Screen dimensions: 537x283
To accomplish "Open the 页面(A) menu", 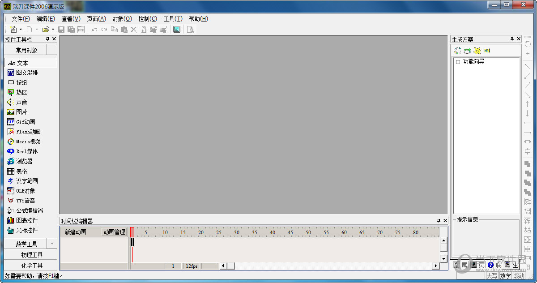I will tap(96, 19).
